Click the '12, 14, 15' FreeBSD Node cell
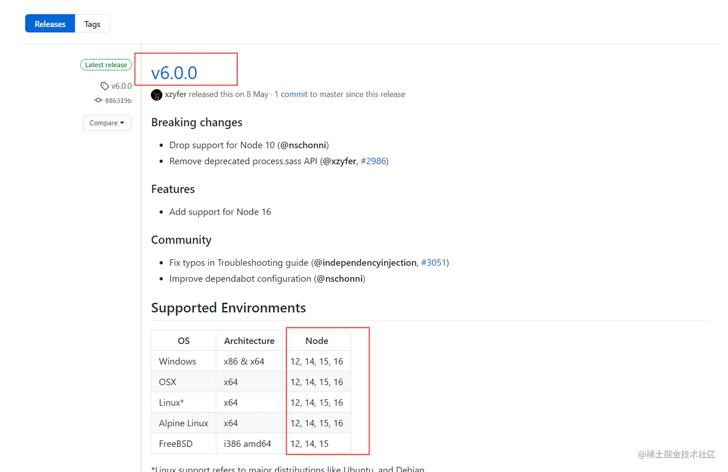The width and height of the screenshot is (728, 472). 317,444
